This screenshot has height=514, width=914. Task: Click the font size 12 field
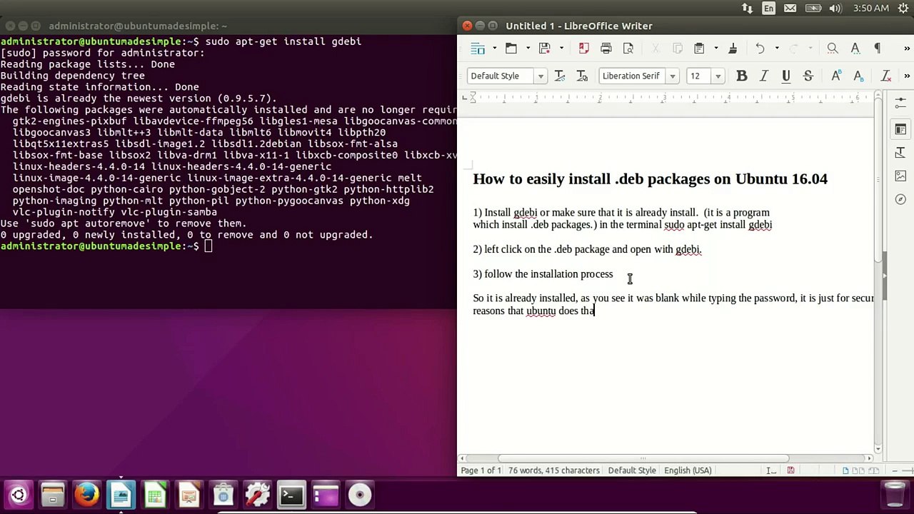click(x=700, y=76)
